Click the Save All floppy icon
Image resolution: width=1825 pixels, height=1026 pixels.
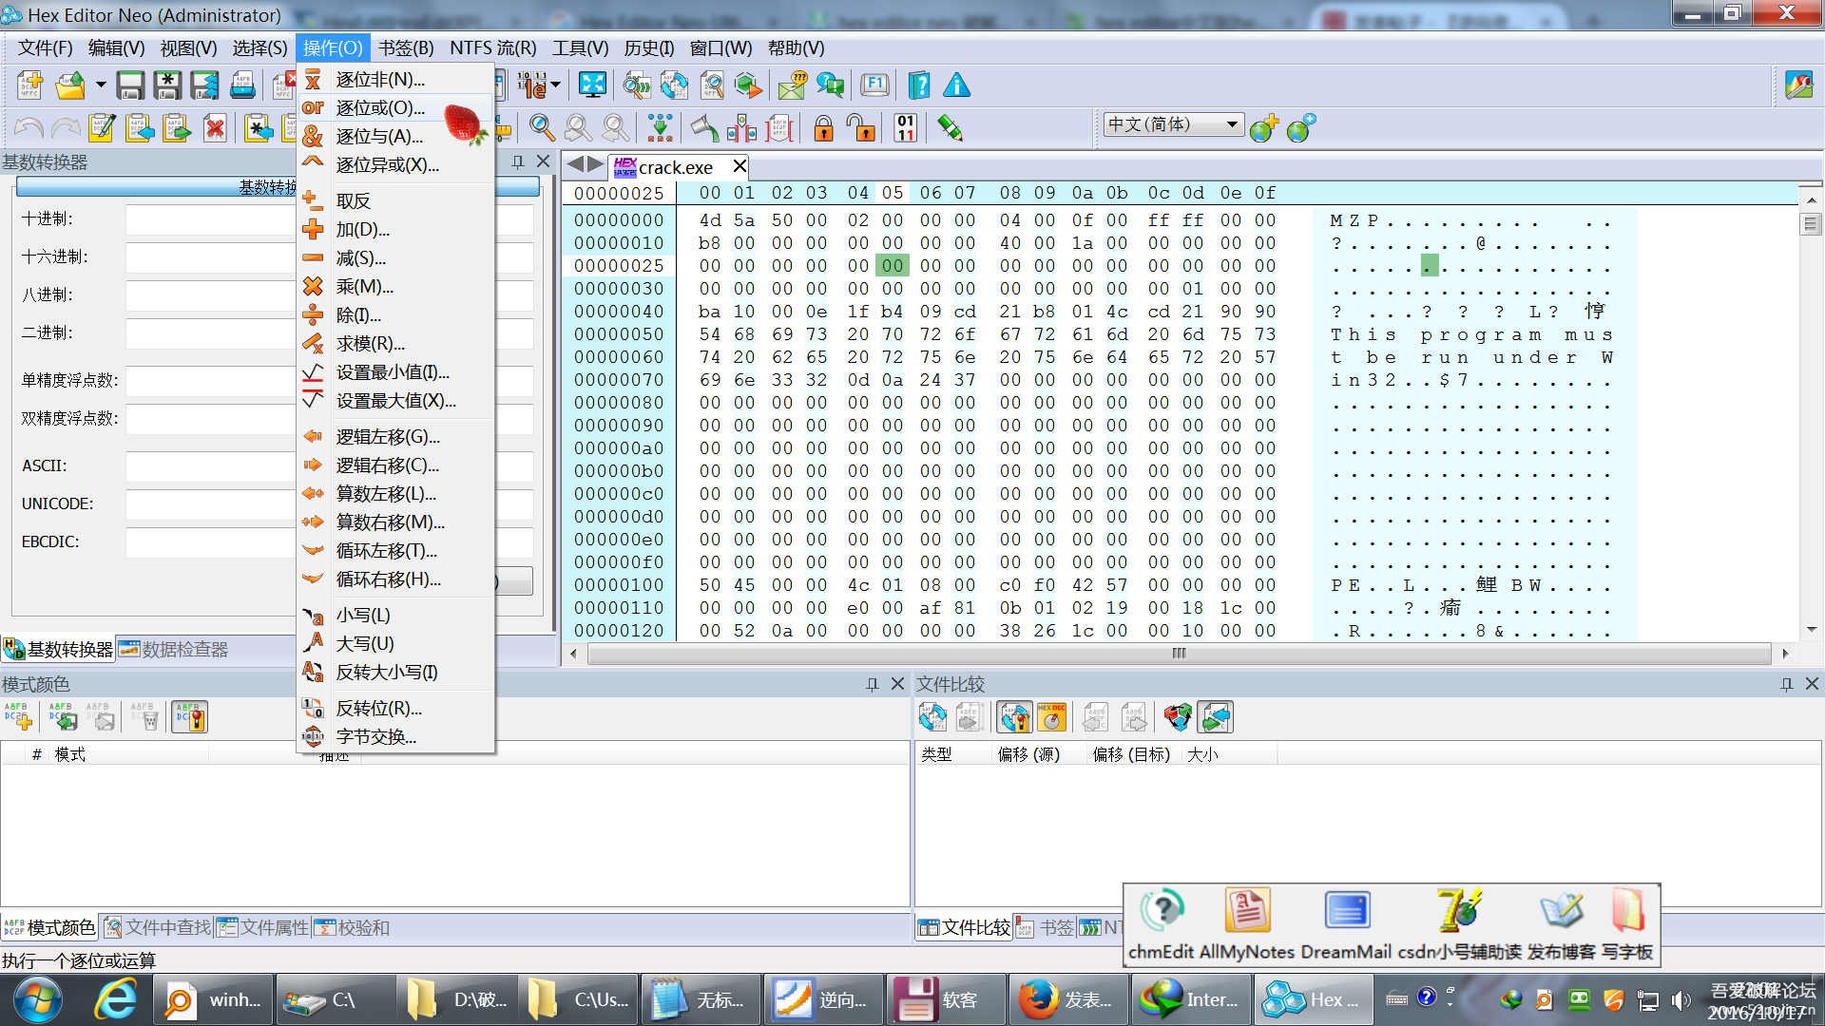coord(204,85)
